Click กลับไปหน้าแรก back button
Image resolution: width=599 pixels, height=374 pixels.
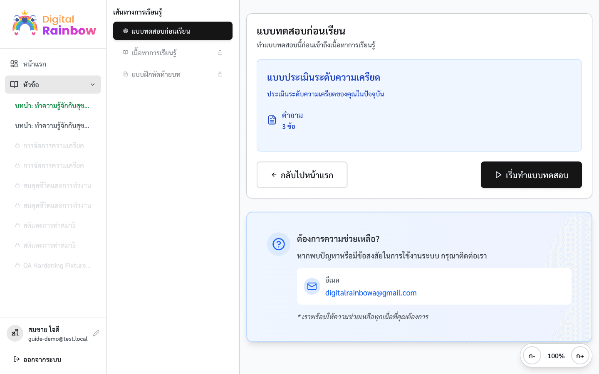302,175
